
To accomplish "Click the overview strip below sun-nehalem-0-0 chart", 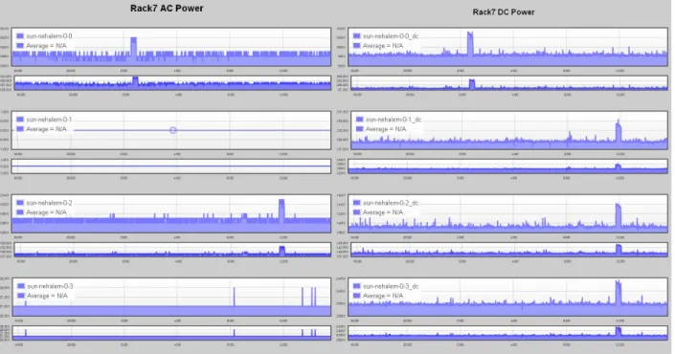I will pos(172,83).
